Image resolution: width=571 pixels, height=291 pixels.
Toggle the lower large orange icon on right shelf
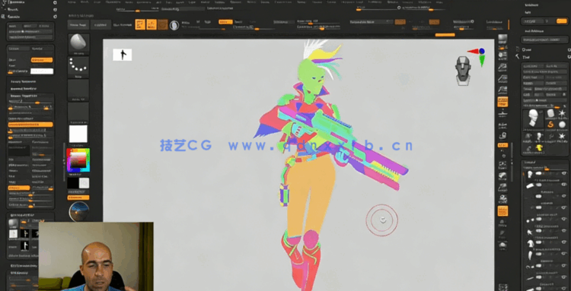pos(503,210)
